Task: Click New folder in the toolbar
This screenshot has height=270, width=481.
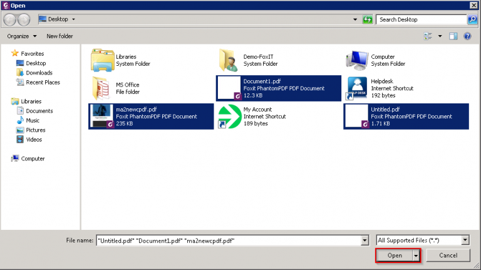Action: coord(60,36)
